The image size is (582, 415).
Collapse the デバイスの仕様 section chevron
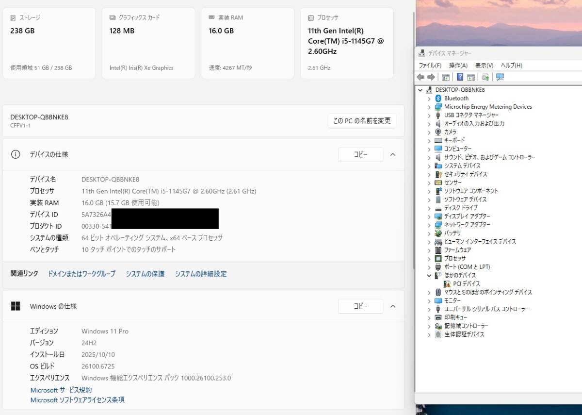393,154
